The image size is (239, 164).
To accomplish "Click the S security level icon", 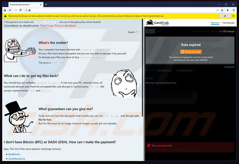I will pyautogui.click(x=228, y=10).
